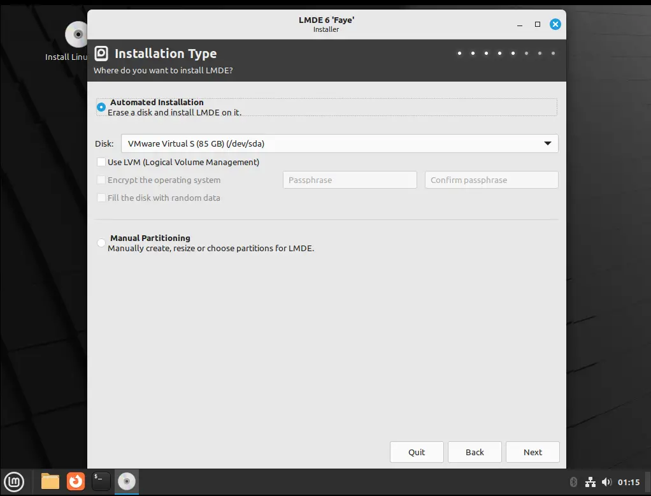
Task: Open the volume control tray icon
Action: 606,482
